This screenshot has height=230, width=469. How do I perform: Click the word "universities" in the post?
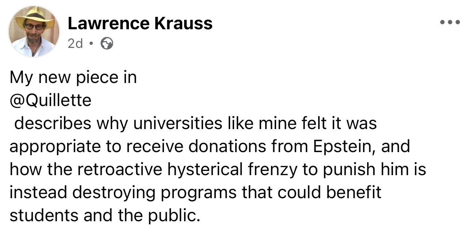[177, 123]
